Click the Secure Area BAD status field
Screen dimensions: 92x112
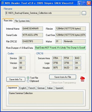(x=78, y=58)
